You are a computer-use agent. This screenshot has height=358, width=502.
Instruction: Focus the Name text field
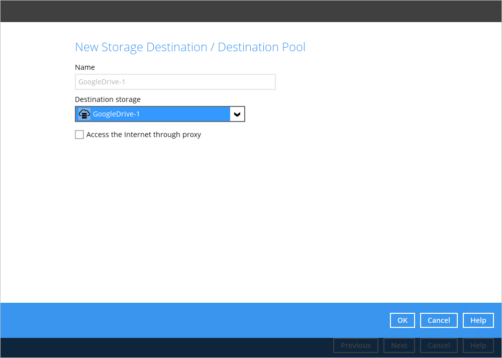175,82
